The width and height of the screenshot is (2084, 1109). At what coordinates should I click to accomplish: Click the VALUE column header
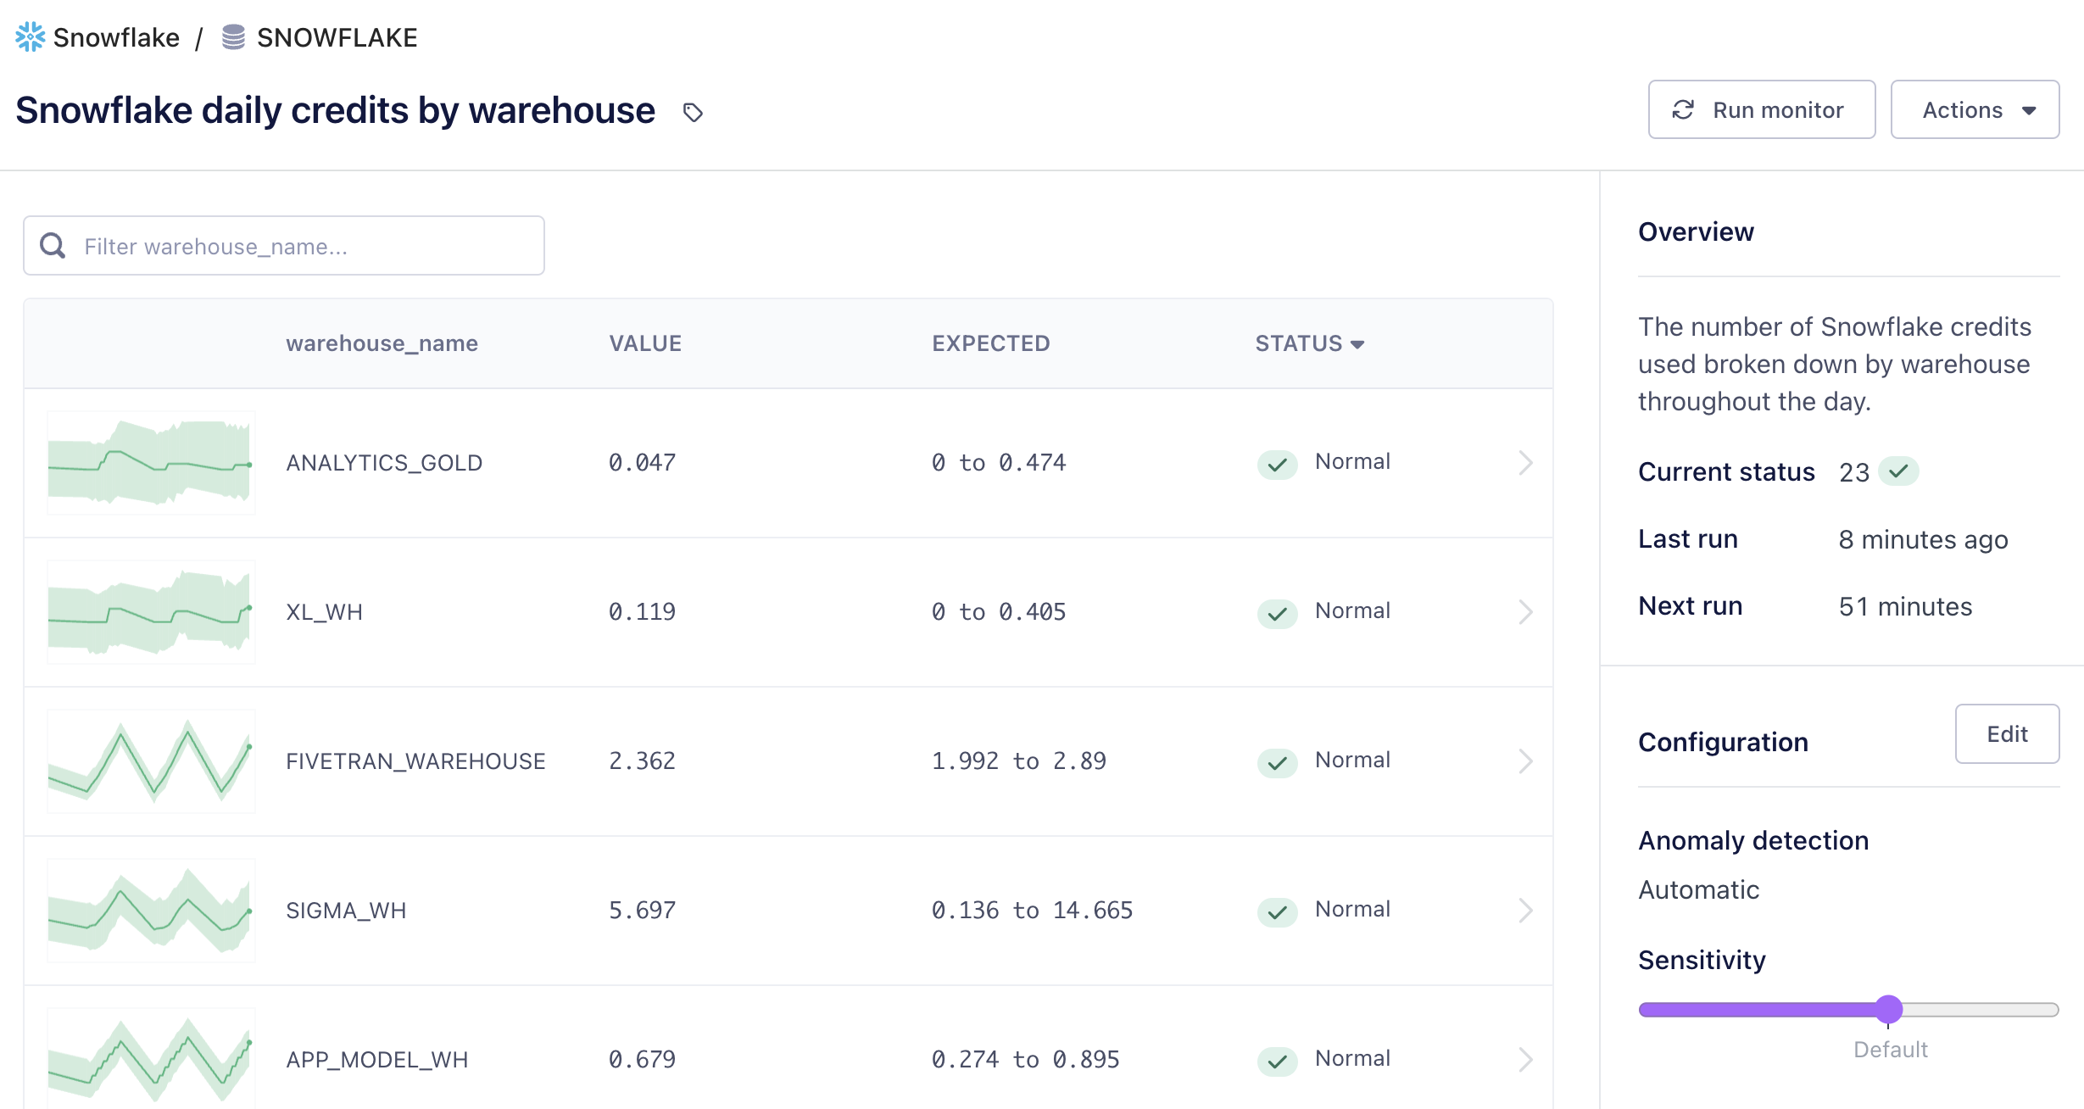coord(645,343)
